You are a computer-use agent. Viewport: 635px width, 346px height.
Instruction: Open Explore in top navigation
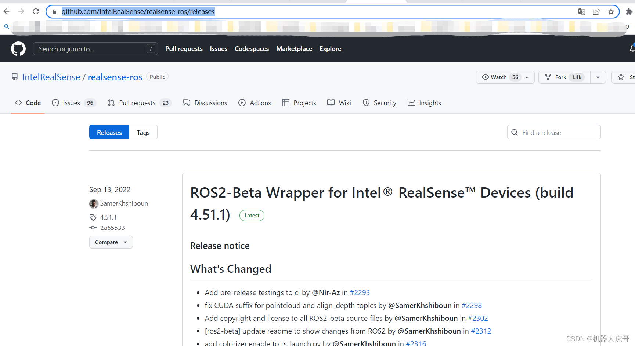point(330,49)
